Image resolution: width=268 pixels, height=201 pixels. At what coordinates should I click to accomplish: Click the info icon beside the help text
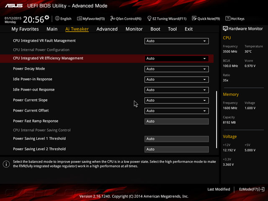tap(6, 164)
